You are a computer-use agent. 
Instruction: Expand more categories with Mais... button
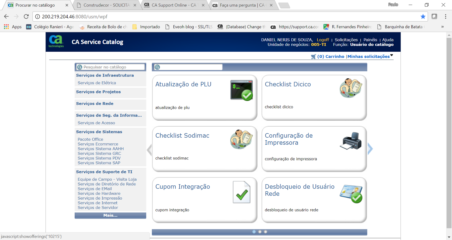pyautogui.click(x=110, y=215)
